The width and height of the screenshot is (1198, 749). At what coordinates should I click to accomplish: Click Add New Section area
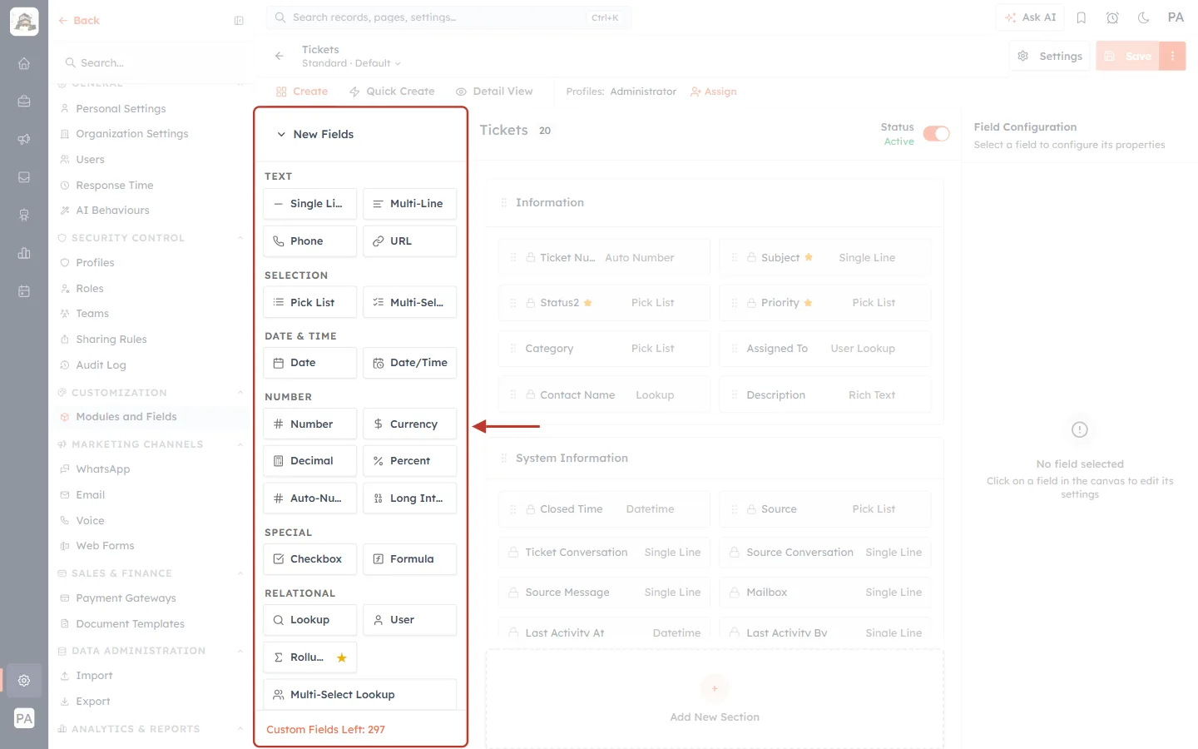click(715, 700)
